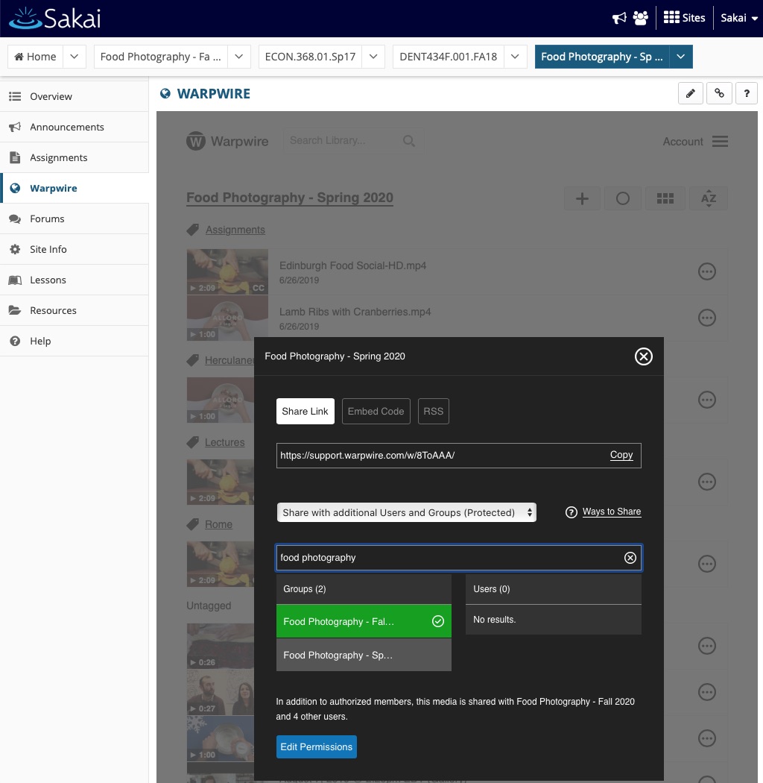Close the share dialog
Screen dimensions: 763x783
pos(644,356)
